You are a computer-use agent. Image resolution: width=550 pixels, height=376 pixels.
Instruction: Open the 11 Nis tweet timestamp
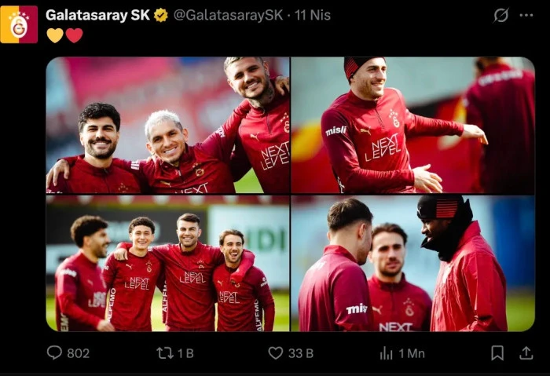tap(313, 15)
